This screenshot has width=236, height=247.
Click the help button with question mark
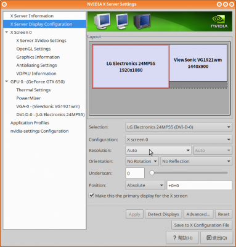pyautogui.click(x=182, y=238)
